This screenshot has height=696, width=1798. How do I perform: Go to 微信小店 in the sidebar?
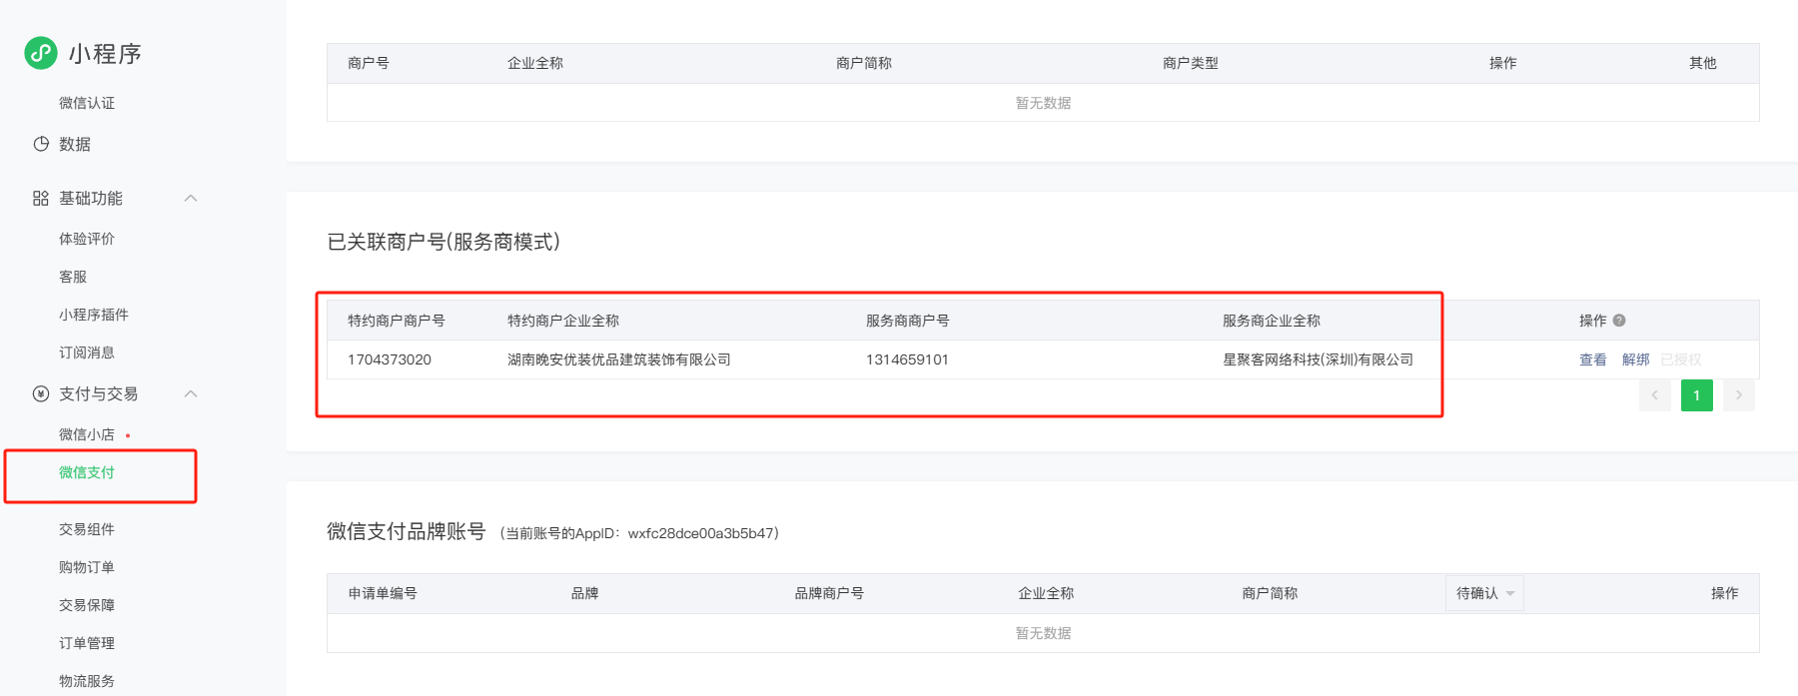pyautogui.click(x=87, y=434)
